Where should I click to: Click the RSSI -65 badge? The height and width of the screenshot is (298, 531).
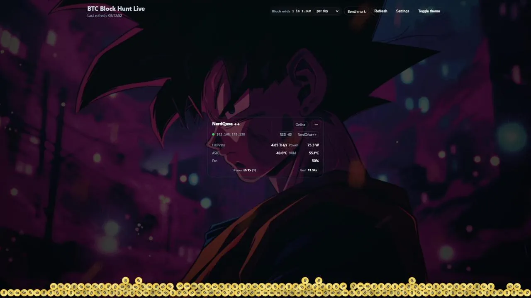tap(286, 135)
